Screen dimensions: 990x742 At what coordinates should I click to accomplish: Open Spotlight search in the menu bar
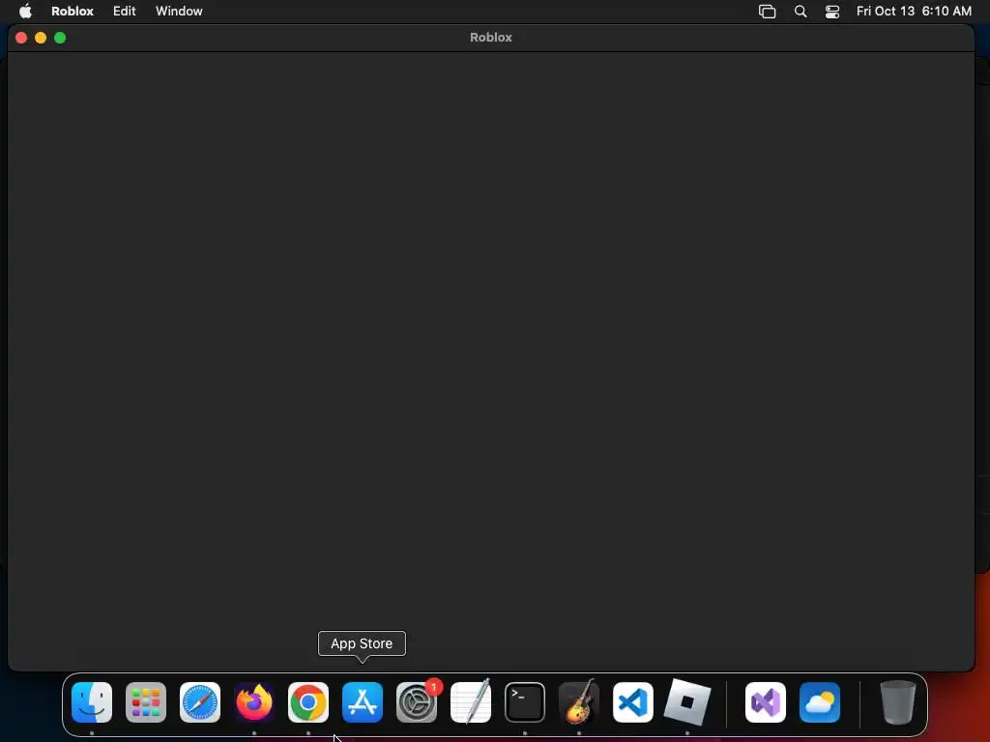800,12
